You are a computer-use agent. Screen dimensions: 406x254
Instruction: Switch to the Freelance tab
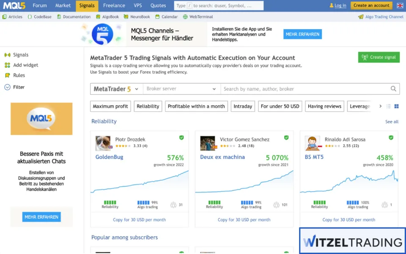[113, 6]
